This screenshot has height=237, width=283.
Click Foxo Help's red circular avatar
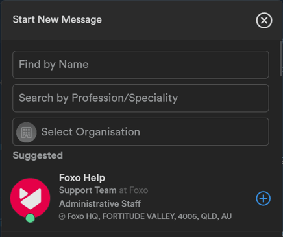(x=30, y=198)
